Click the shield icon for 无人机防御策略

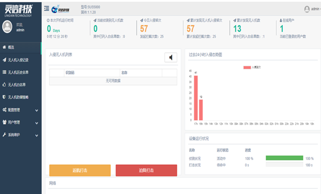pos(4,97)
